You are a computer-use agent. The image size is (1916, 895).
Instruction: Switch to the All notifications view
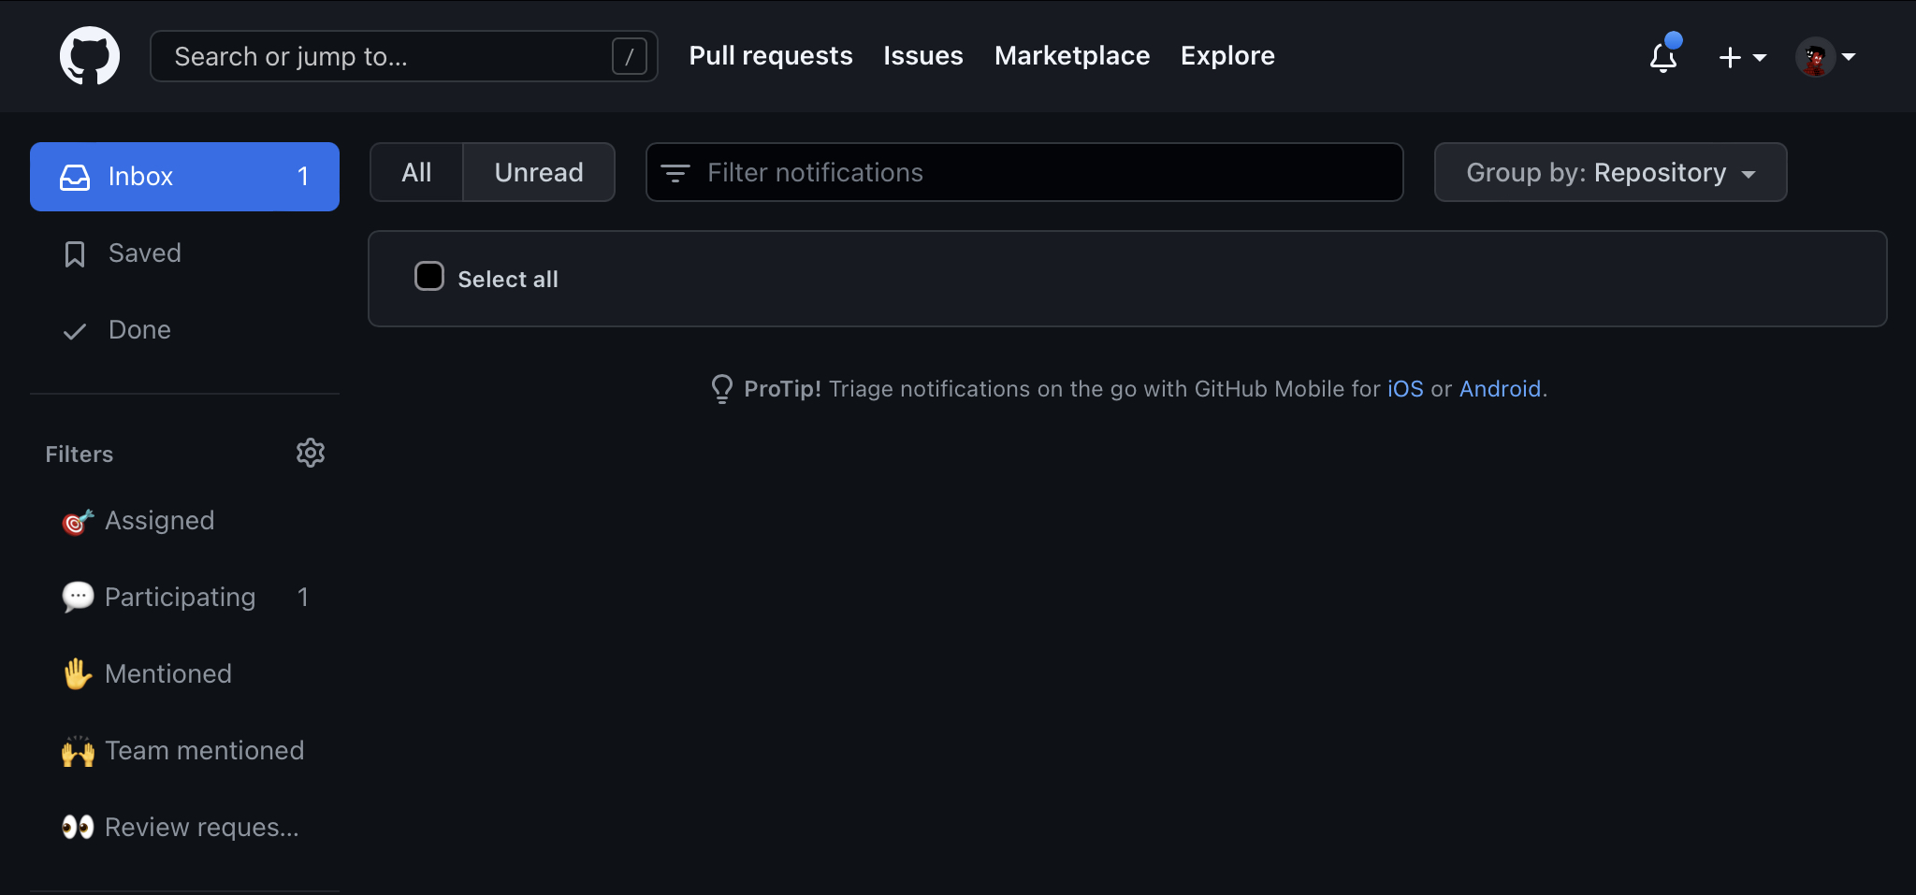coord(416,172)
